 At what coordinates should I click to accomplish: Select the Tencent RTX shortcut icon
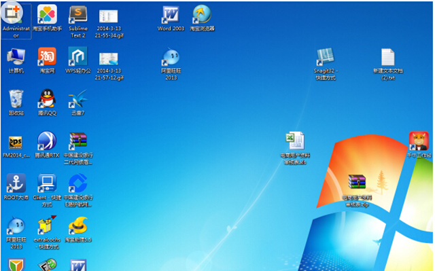47,141
